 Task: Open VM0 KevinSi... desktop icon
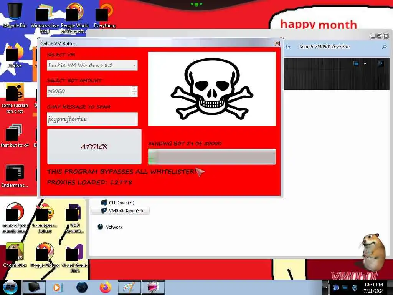tap(74, 218)
